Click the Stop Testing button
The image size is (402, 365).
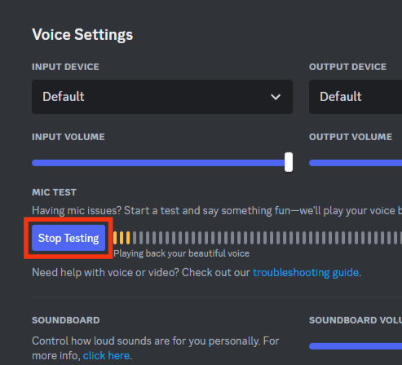pyautogui.click(x=68, y=238)
